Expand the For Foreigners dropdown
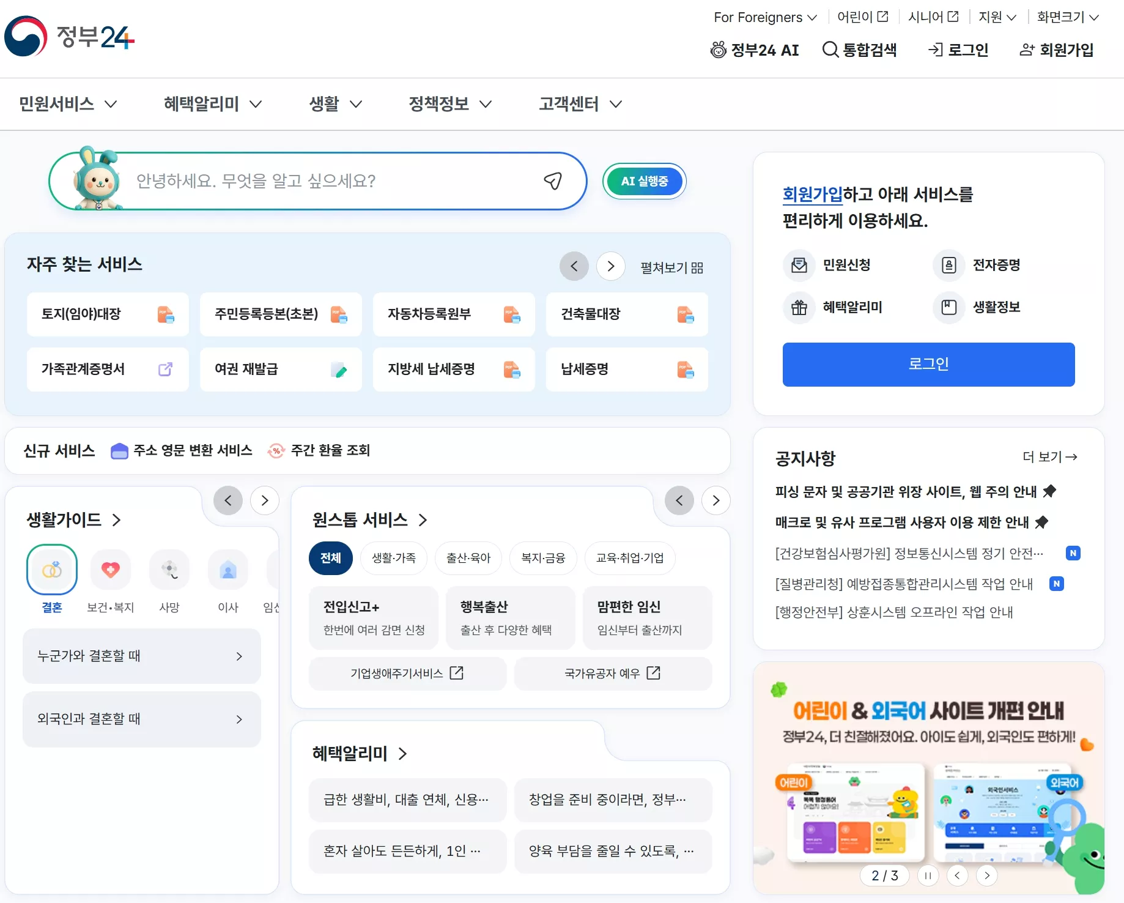This screenshot has width=1124, height=903. [764, 17]
